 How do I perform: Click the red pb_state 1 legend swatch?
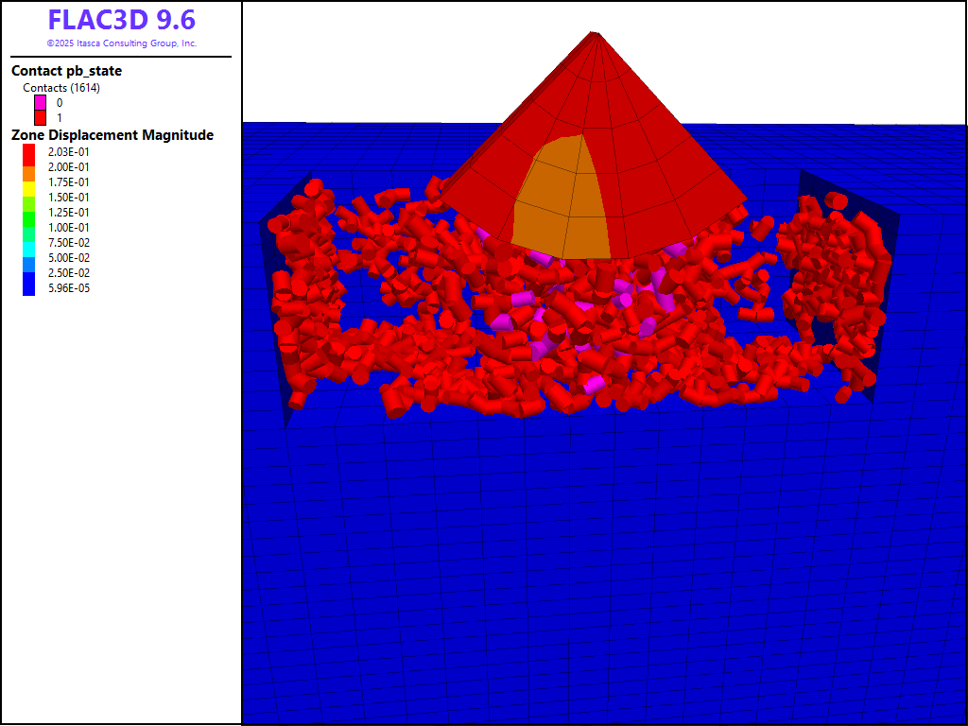[x=41, y=117]
